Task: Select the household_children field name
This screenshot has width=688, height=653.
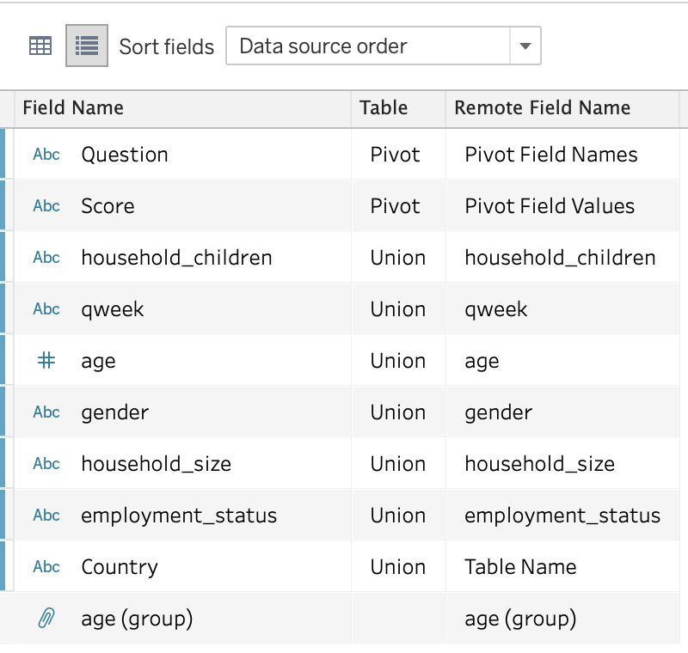Action: (176, 258)
